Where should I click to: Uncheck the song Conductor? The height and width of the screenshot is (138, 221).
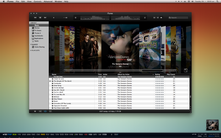[52, 83]
